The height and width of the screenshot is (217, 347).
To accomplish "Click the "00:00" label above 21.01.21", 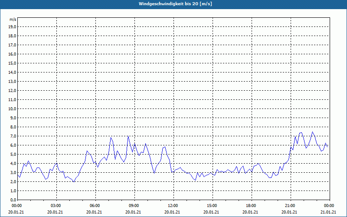I will [330, 206].
